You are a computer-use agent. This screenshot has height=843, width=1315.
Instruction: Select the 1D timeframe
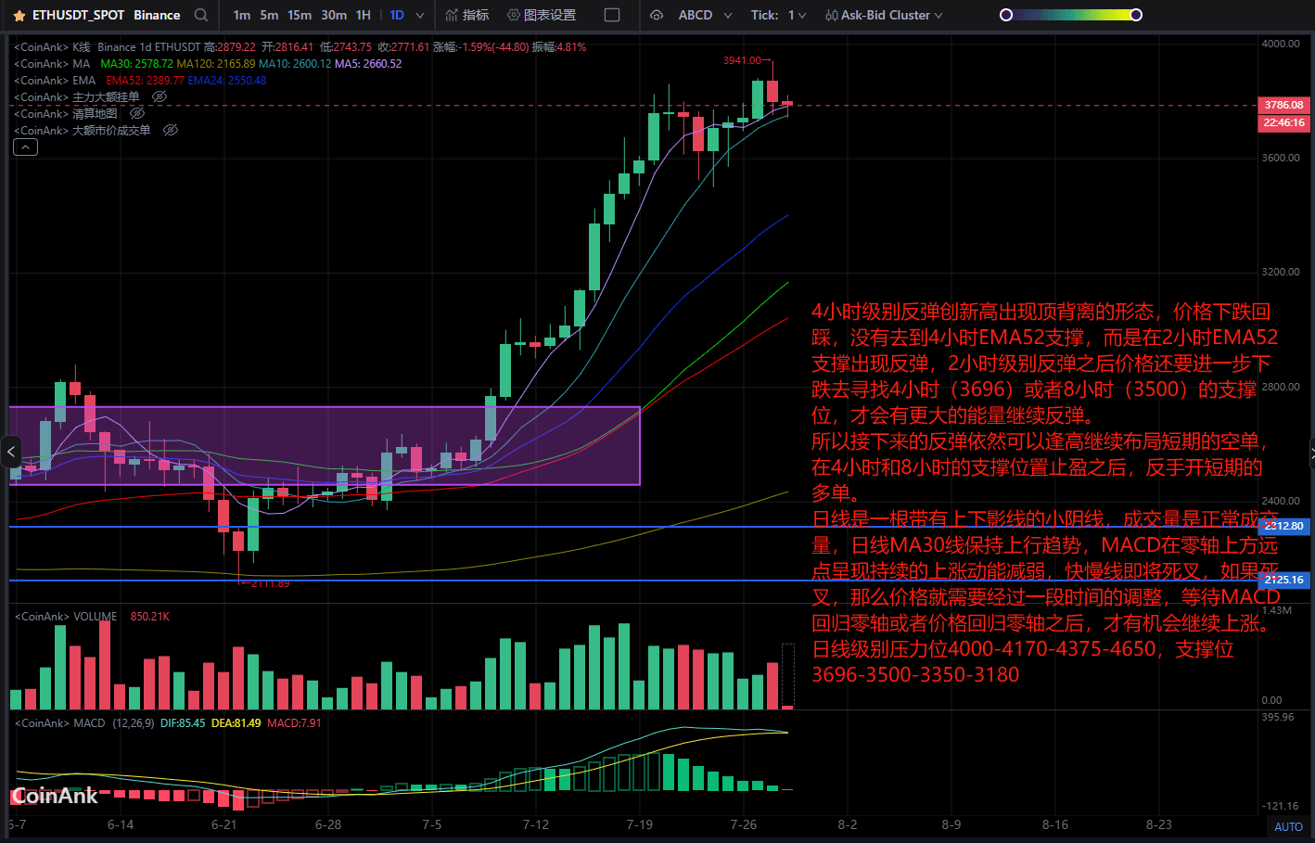[397, 15]
